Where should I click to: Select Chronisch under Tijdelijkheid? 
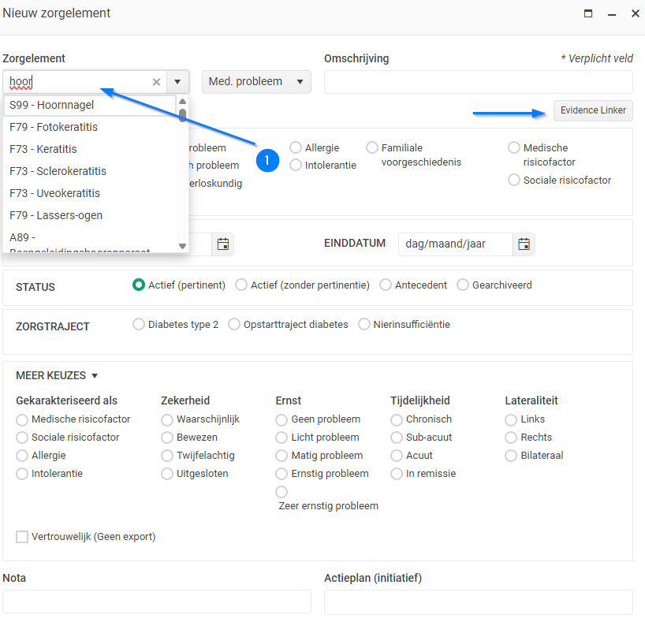[x=397, y=419]
